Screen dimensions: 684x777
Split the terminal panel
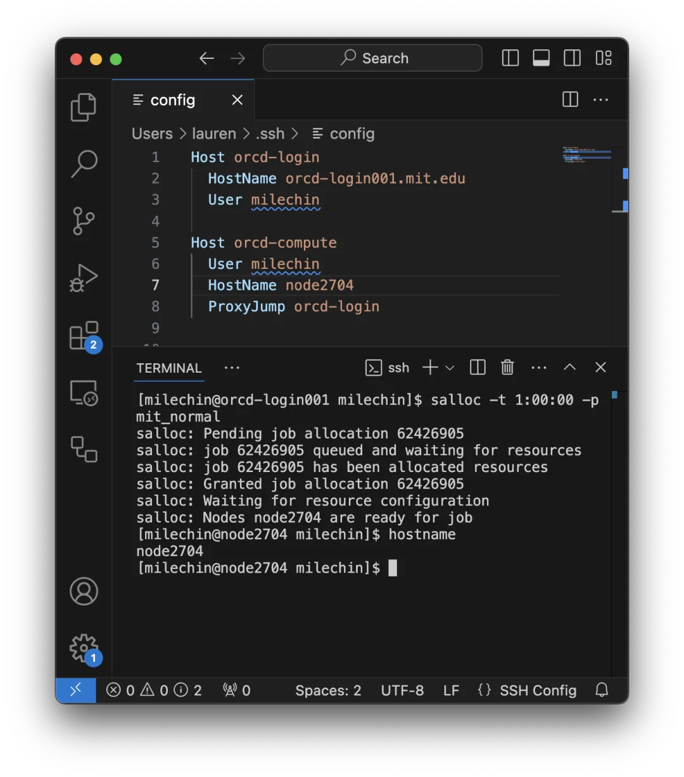point(477,367)
